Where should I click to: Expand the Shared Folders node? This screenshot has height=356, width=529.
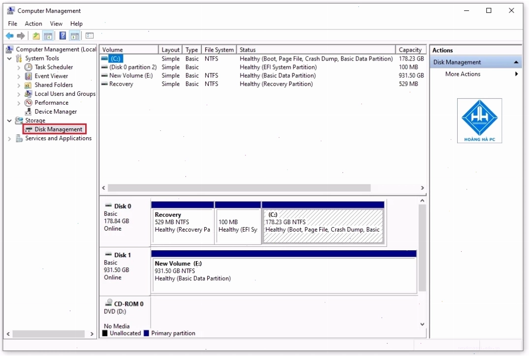coord(19,85)
